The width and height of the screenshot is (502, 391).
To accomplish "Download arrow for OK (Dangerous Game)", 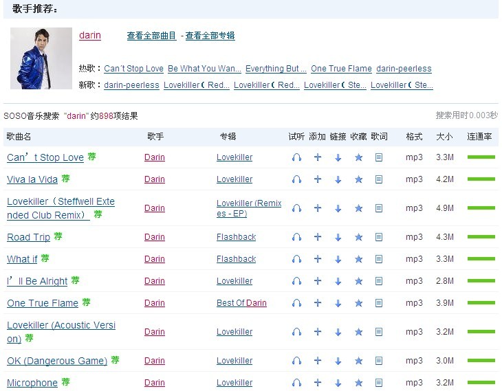I will coord(338,361).
